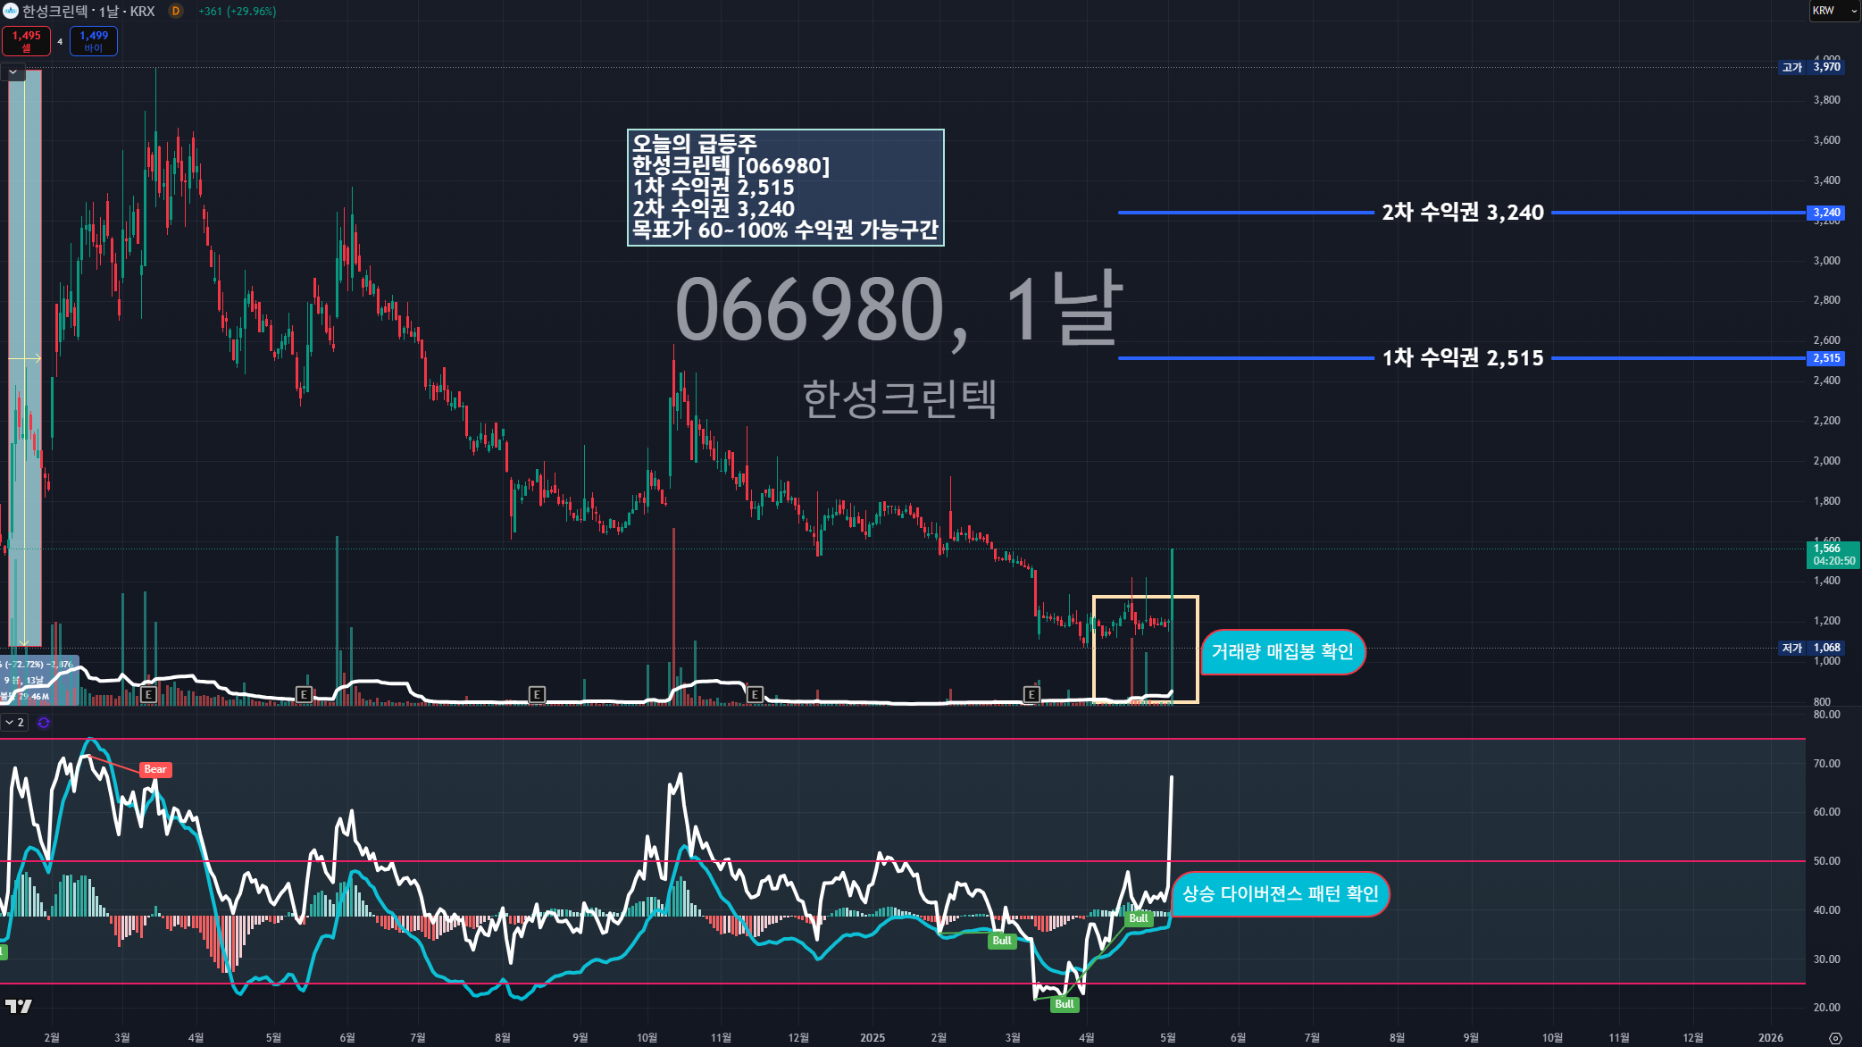Select the 2차 수익권 3,240 horizontal line text
1862x1047 pixels.
point(1463,213)
